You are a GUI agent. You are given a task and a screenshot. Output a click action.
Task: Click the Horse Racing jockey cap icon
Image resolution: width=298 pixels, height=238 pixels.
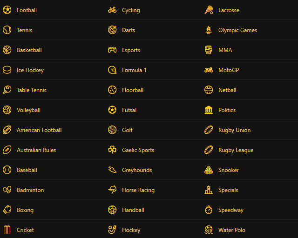click(112, 190)
